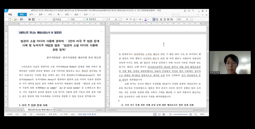Click the New Document icon
This screenshot has width=255, height=129.
coord(10,19)
